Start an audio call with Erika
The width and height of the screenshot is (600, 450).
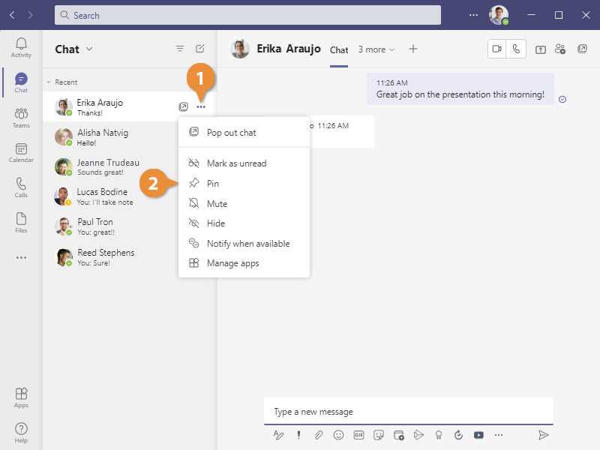(516, 49)
